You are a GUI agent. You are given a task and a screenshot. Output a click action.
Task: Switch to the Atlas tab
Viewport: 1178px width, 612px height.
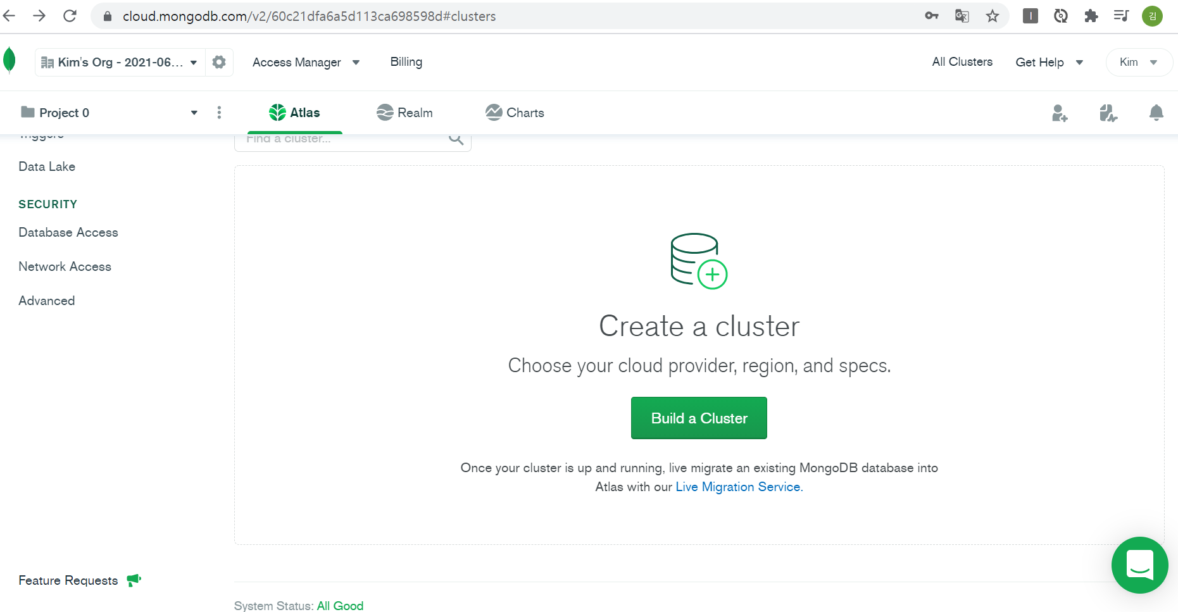click(x=294, y=113)
